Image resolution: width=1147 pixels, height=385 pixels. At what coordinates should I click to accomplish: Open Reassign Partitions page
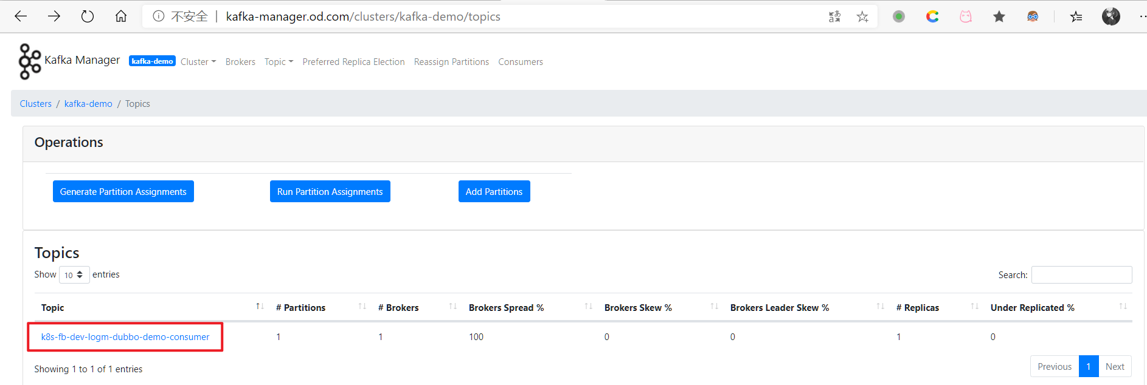451,62
